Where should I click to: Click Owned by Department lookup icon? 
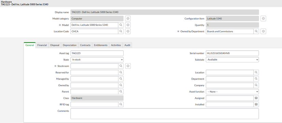click(256, 31)
